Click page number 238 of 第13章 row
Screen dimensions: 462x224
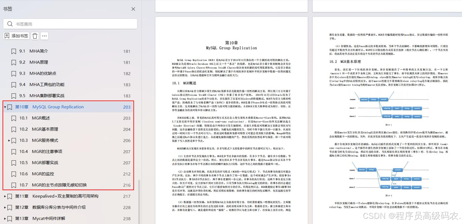[127, 219]
